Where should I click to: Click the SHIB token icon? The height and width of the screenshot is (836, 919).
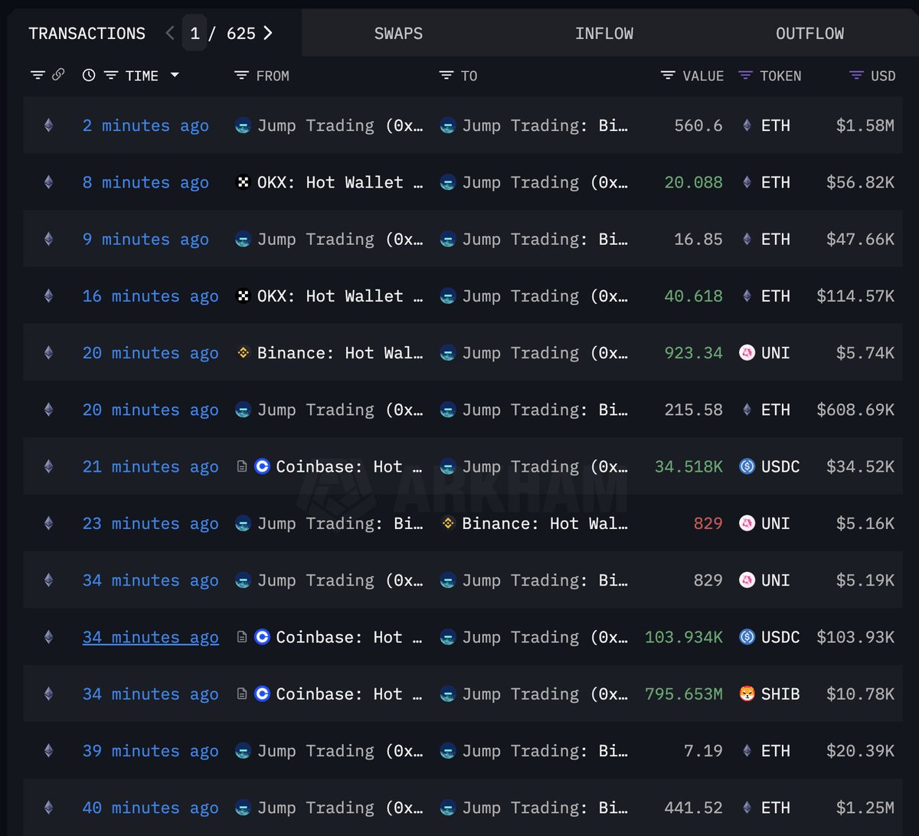pyautogui.click(x=747, y=694)
